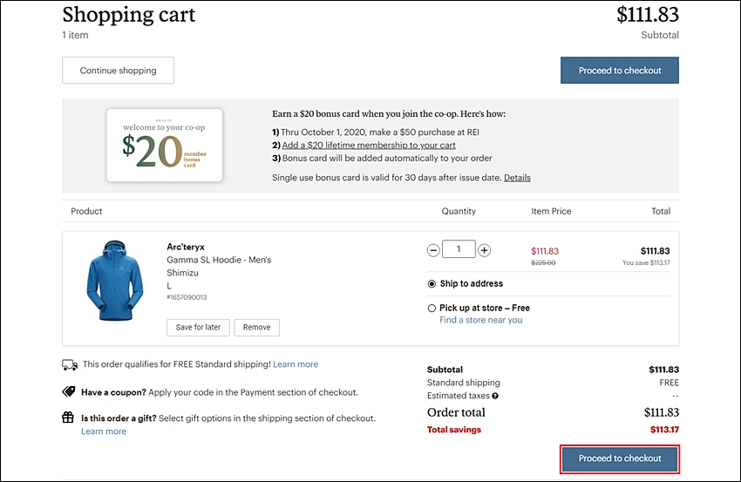This screenshot has height=482, width=741.
Task: Click the Order total label
Action: pos(456,412)
